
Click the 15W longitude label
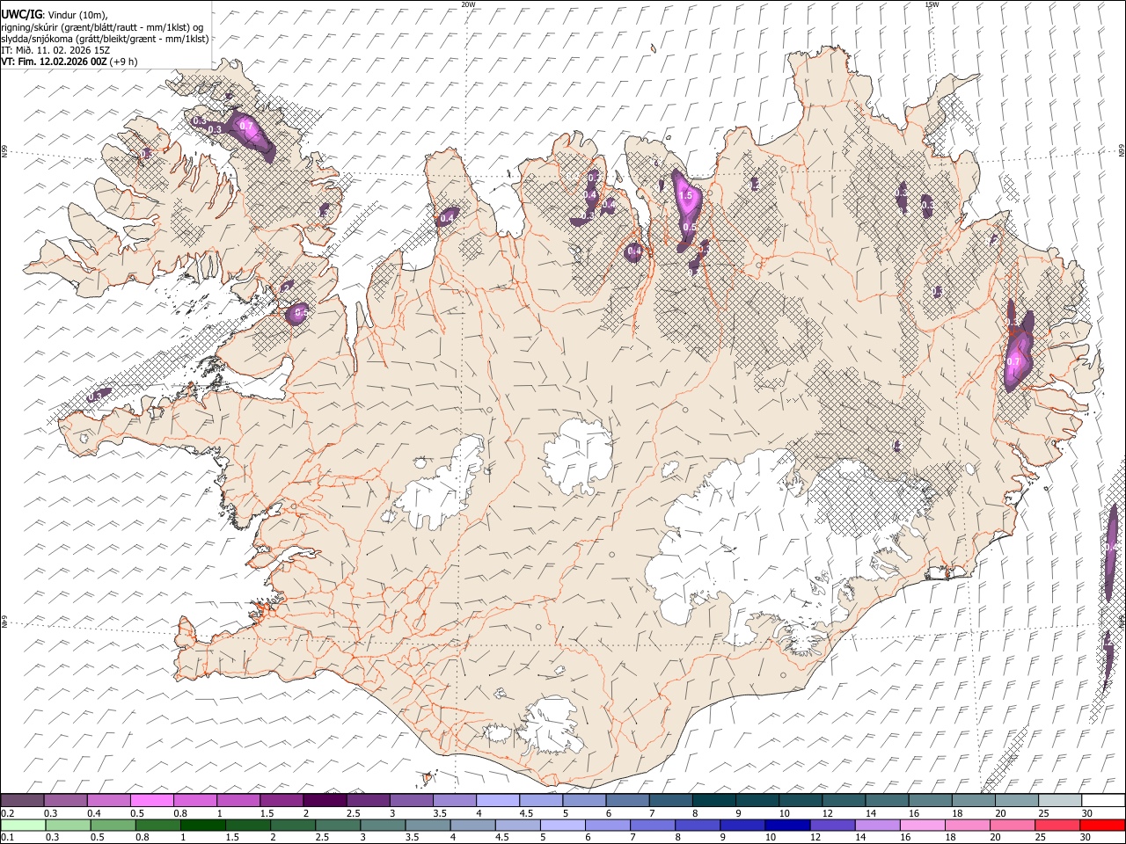pos(931,4)
